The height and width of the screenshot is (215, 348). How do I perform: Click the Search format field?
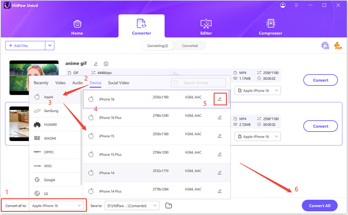click(x=198, y=83)
